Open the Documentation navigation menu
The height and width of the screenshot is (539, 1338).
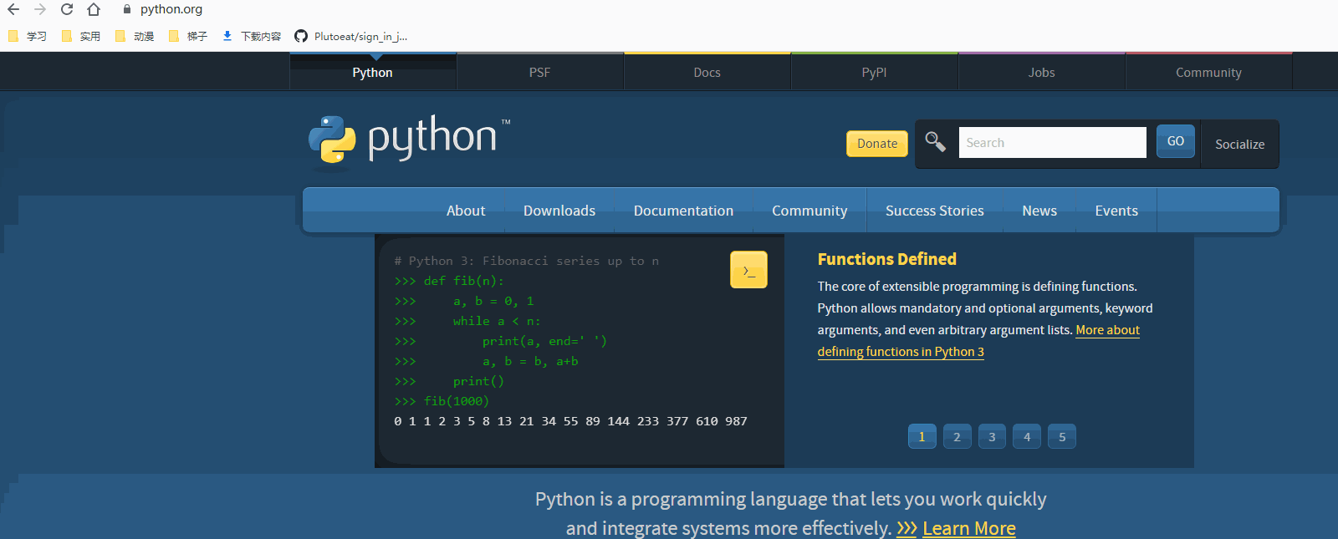pos(683,211)
